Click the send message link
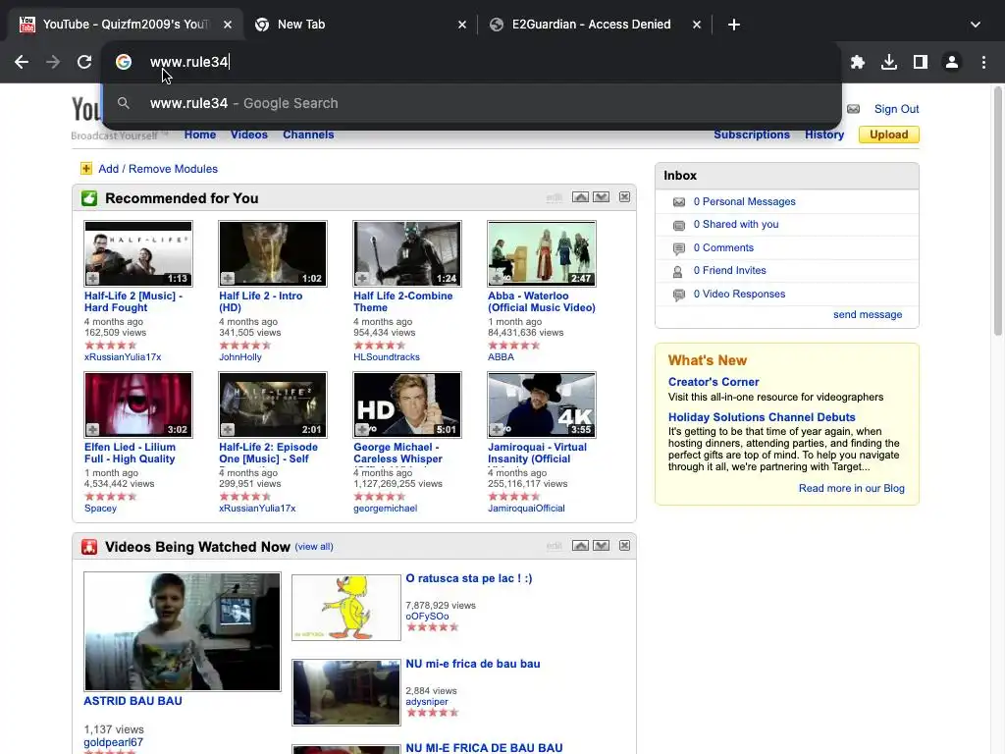The height and width of the screenshot is (754, 1005). [x=868, y=314]
